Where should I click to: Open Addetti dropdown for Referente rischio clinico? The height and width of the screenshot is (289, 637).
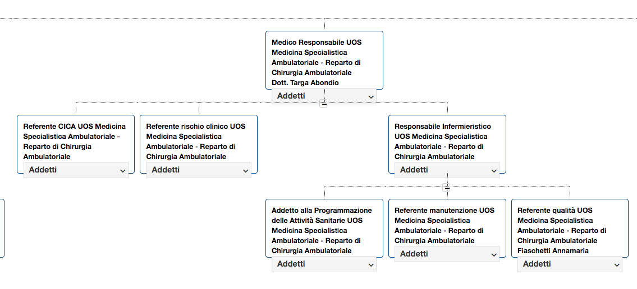point(199,170)
